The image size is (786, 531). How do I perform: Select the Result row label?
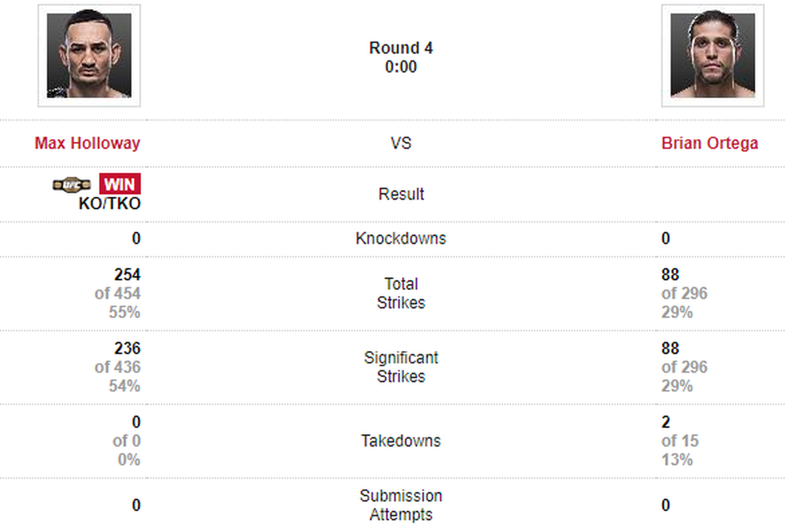pyautogui.click(x=401, y=194)
